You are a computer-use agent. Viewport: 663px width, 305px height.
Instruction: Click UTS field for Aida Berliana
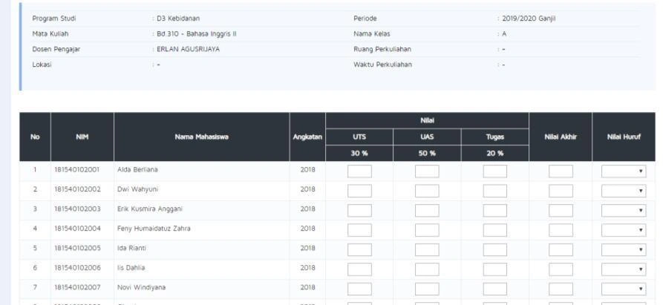pos(359,171)
